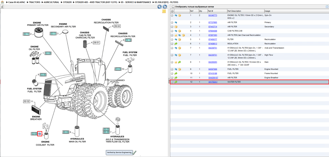The image size is (329, 157).
Task: Open part number link 87727665
Action: click(x=213, y=22)
